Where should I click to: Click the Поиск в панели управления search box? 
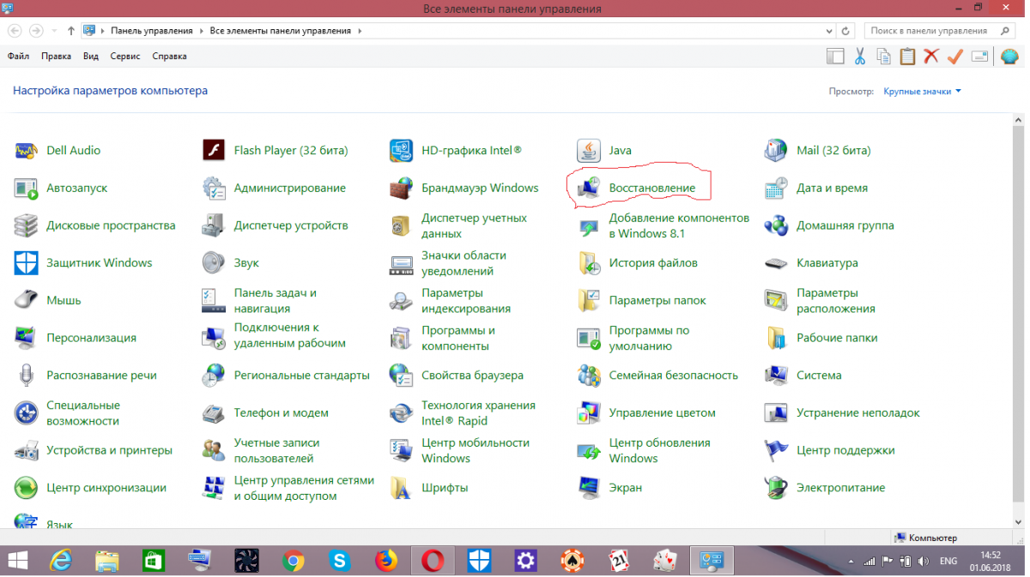[928, 31]
